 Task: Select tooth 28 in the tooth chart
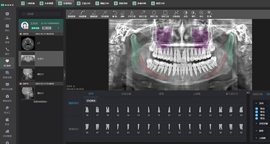coord(241,112)
